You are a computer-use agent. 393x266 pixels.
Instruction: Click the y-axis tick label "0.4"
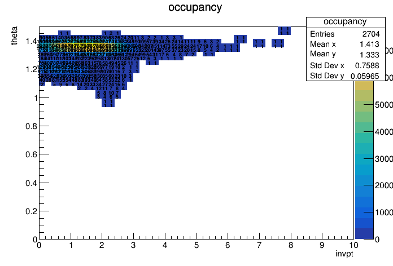click(x=31, y=183)
